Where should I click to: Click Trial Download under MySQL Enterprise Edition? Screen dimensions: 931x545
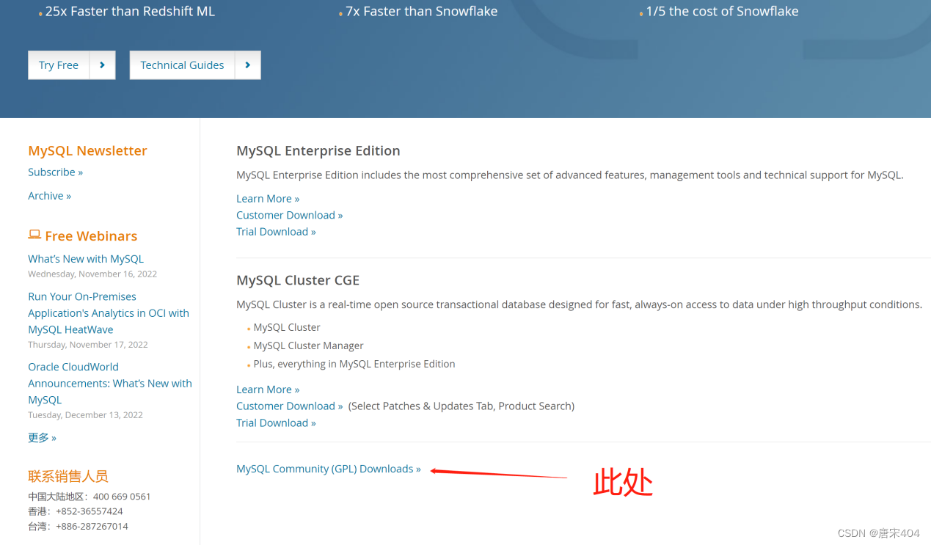pos(276,232)
